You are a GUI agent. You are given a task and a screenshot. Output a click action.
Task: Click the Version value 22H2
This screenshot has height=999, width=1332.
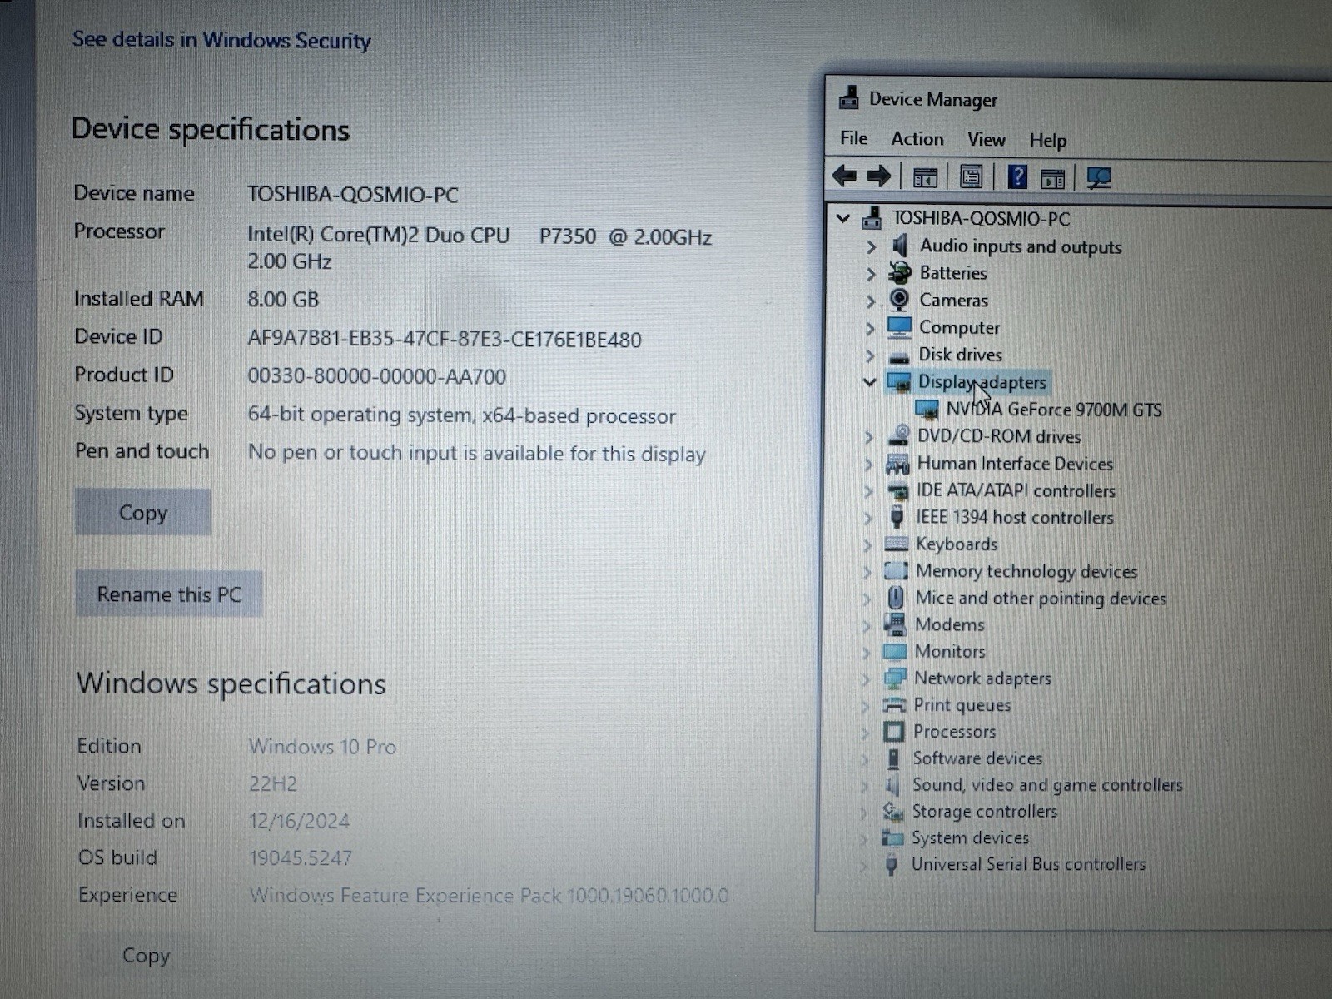click(x=272, y=783)
